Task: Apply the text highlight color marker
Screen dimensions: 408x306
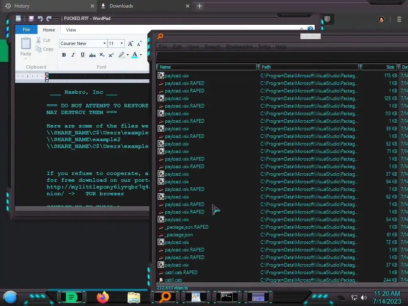Action: click(x=121, y=55)
